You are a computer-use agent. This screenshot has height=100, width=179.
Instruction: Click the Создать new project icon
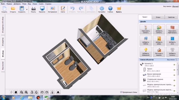click(4, 9)
